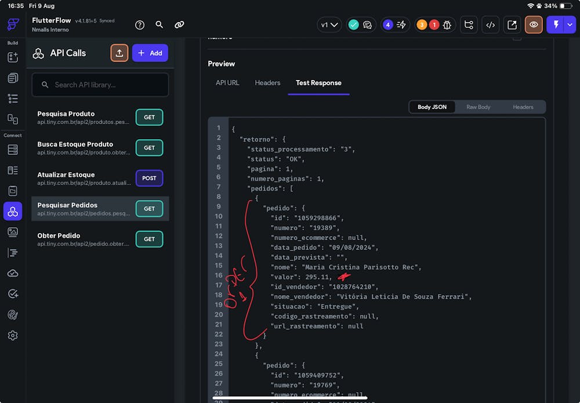Open the view code icon
This screenshot has width=580, height=403.
pos(491,25)
